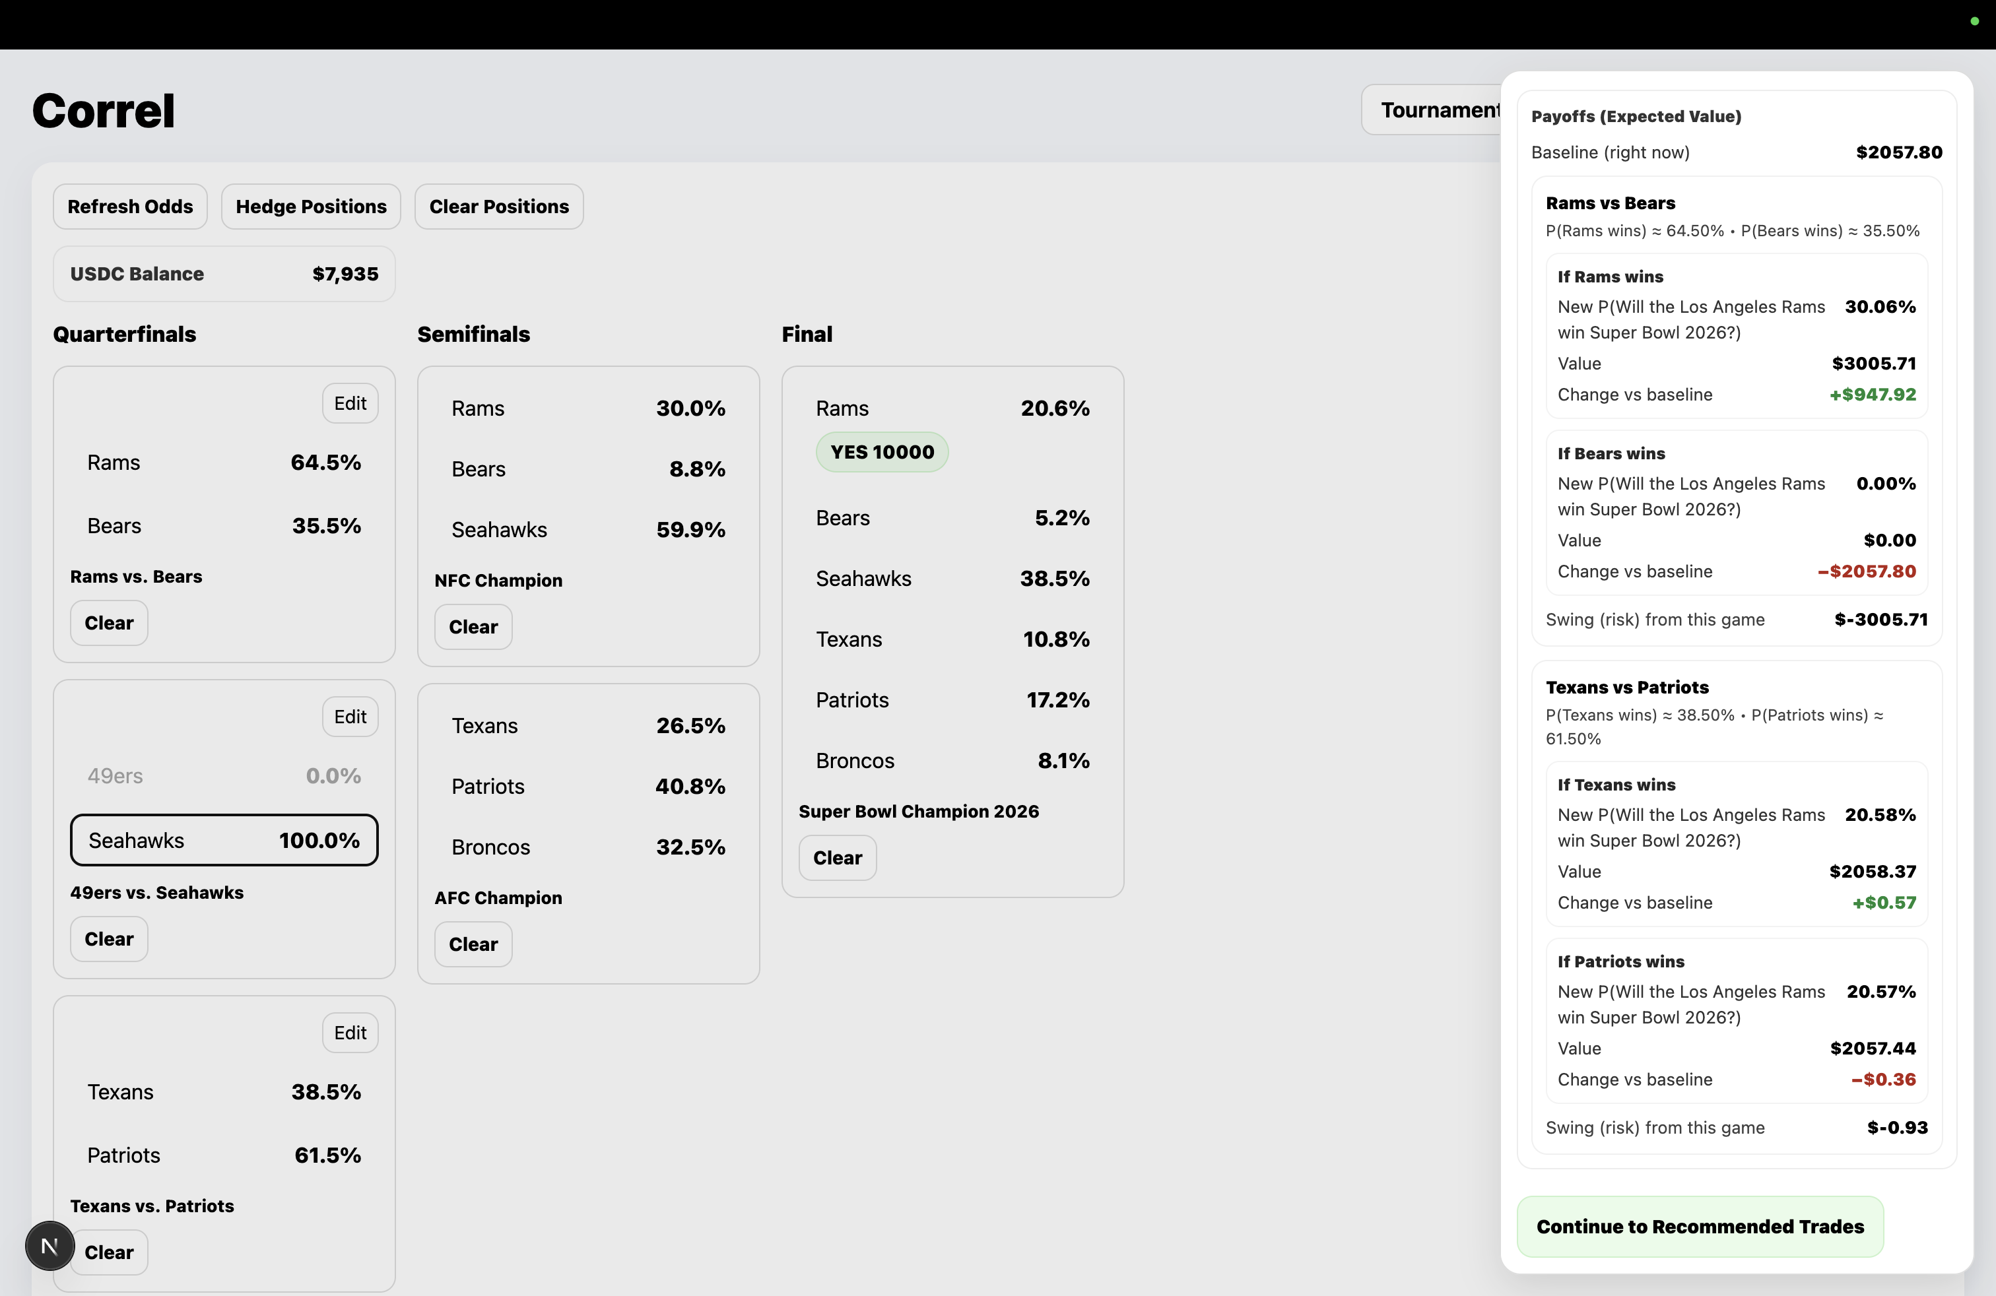Select the Seahawks 100.0% outcome
The image size is (1996, 1296).
pos(224,841)
